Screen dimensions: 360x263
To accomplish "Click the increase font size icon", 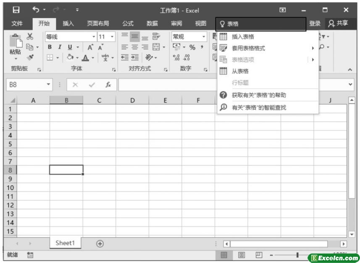I will pos(90,47).
